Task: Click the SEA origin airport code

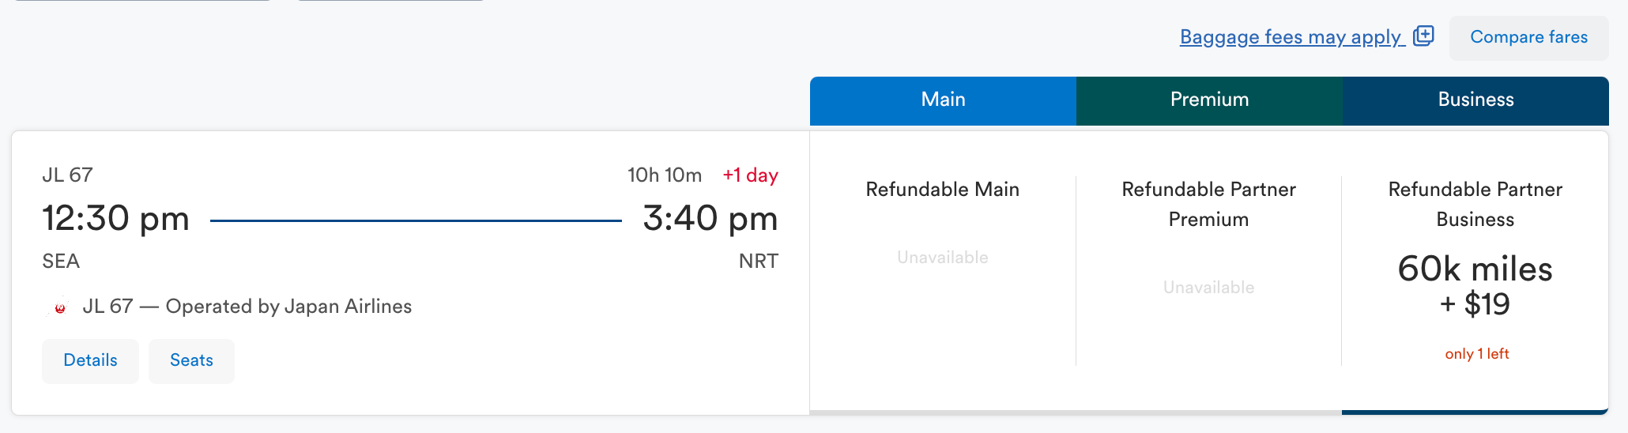Action: 61,262
